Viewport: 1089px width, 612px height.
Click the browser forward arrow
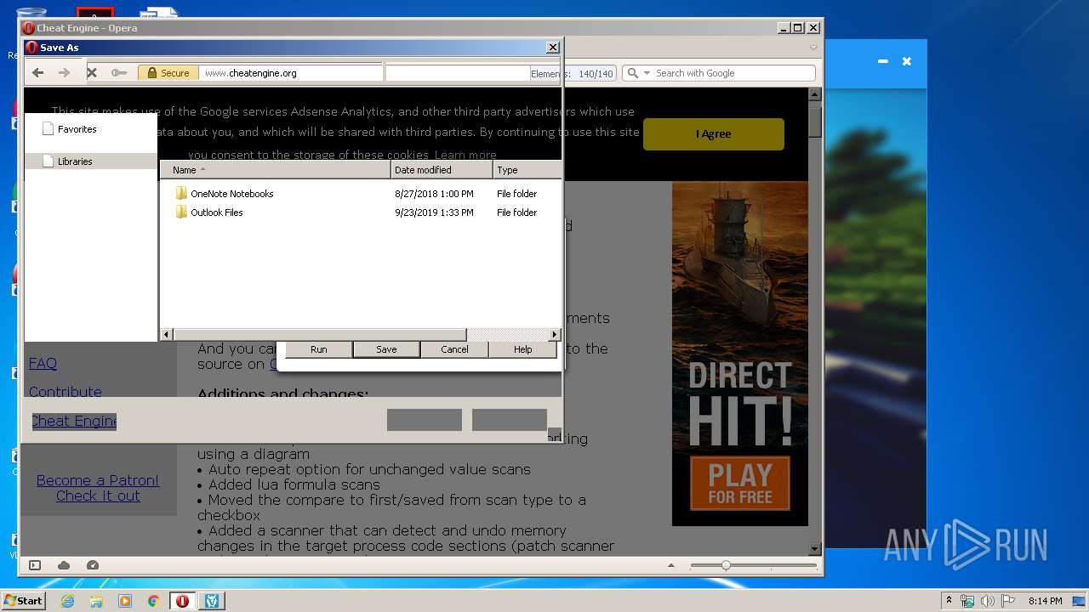coord(64,73)
